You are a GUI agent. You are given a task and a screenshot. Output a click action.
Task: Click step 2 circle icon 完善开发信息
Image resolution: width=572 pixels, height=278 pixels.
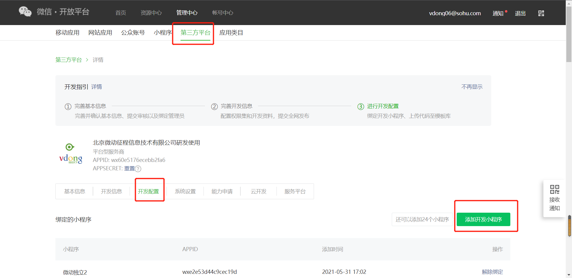pos(214,106)
